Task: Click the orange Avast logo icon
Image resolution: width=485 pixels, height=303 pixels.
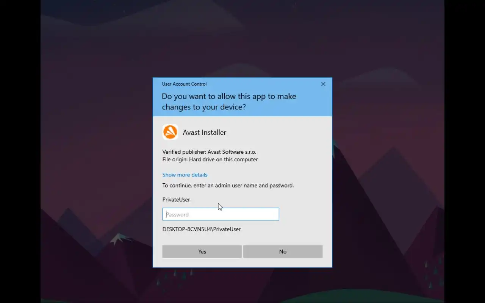Action: click(170, 132)
